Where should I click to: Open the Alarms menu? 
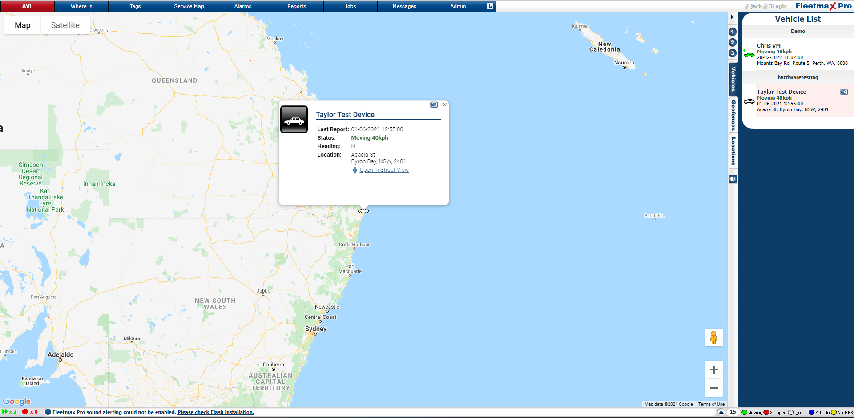pyautogui.click(x=243, y=6)
